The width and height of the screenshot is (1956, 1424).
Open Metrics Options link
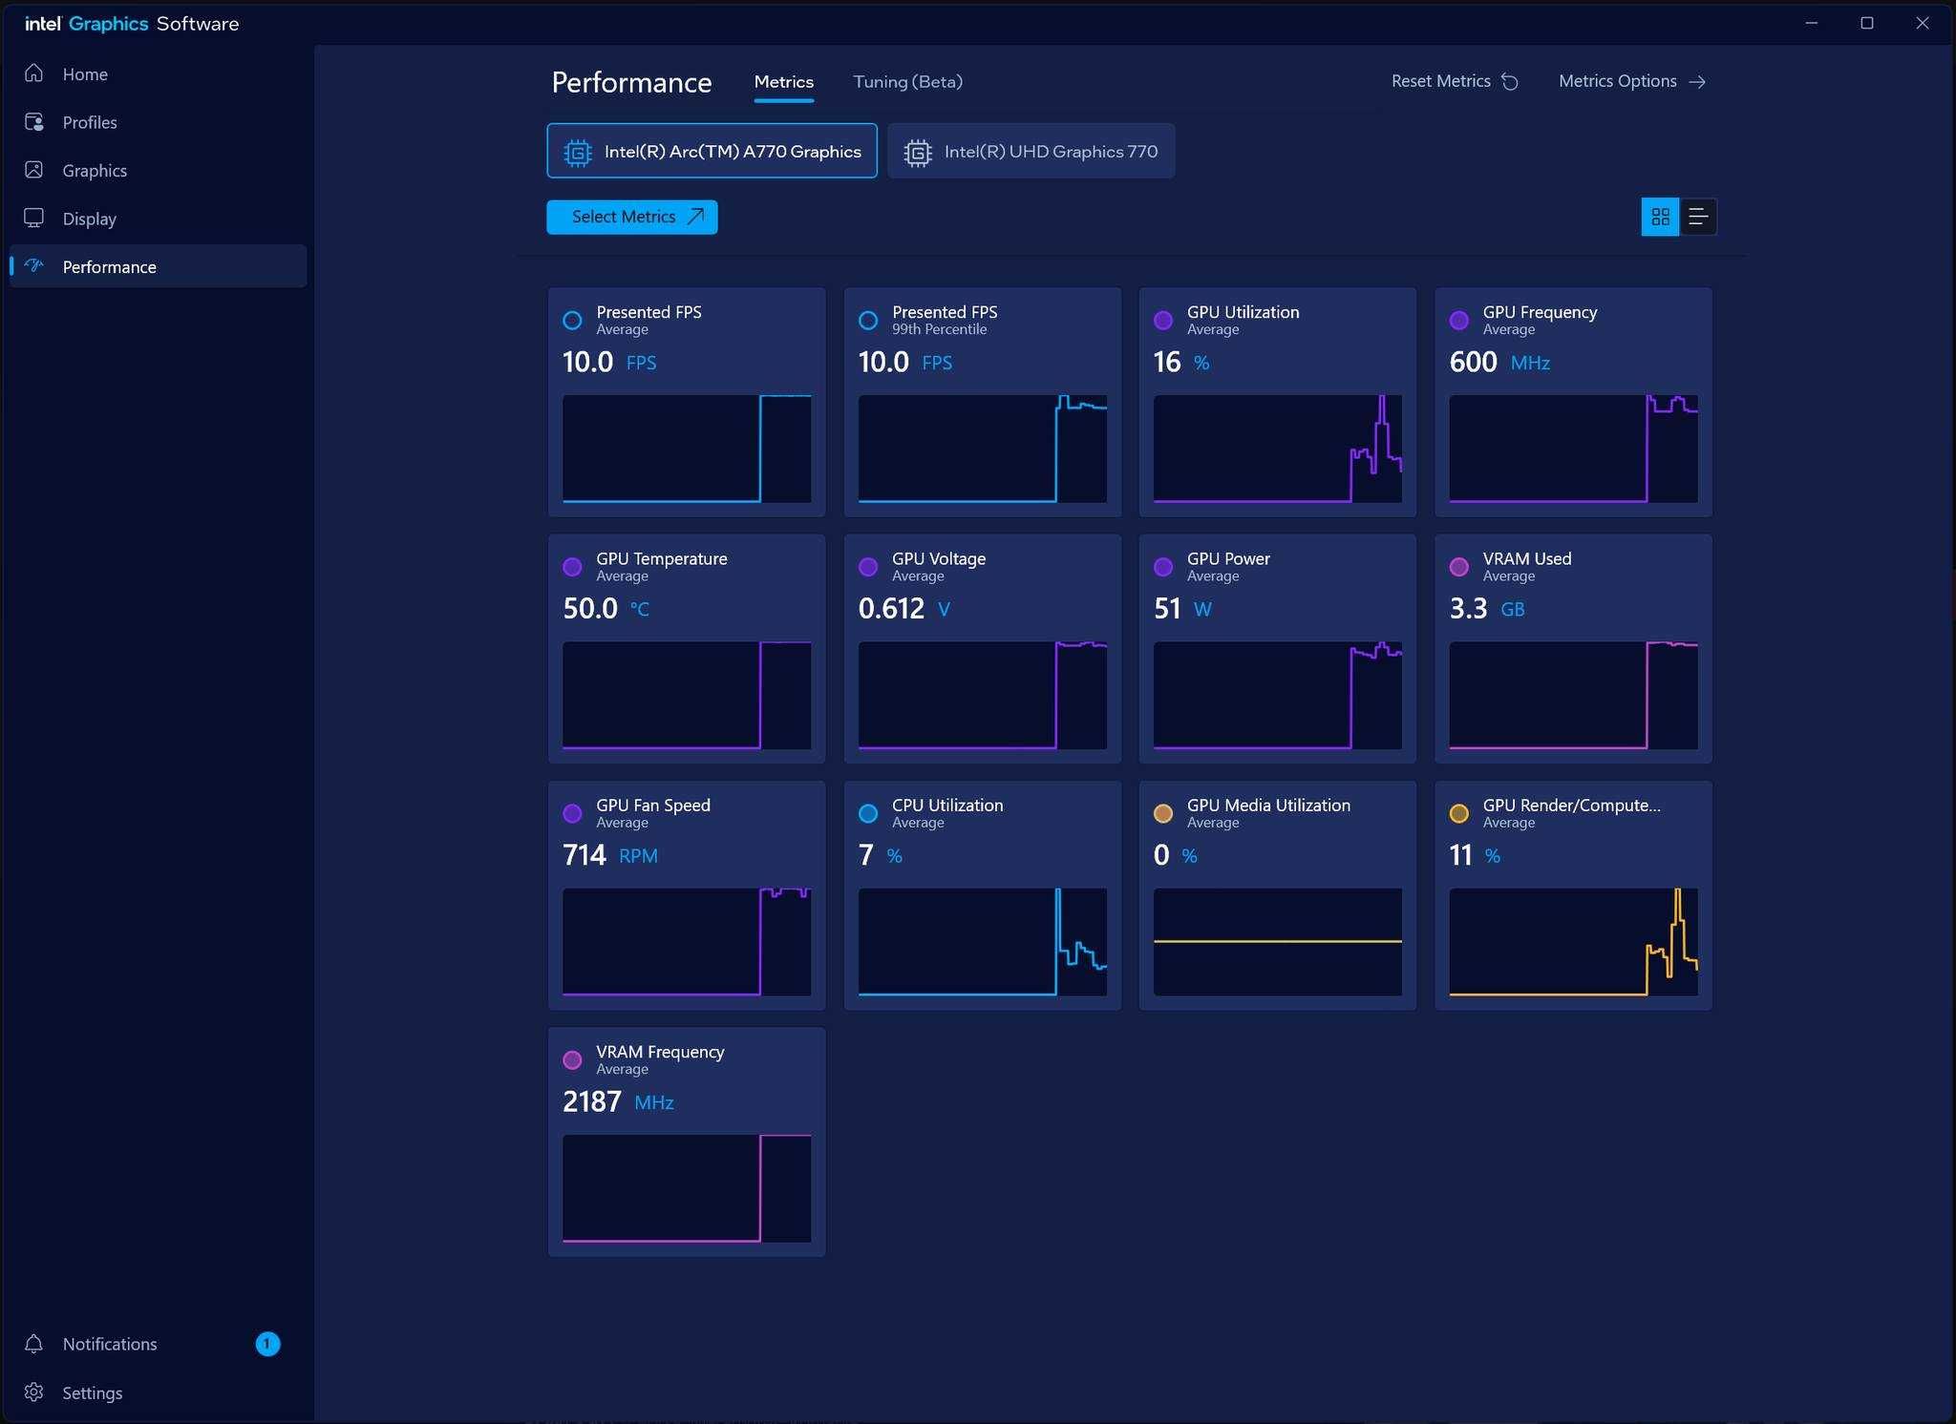(x=1632, y=81)
